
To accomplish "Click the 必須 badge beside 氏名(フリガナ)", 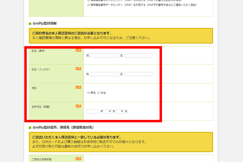I will point(79,69).
